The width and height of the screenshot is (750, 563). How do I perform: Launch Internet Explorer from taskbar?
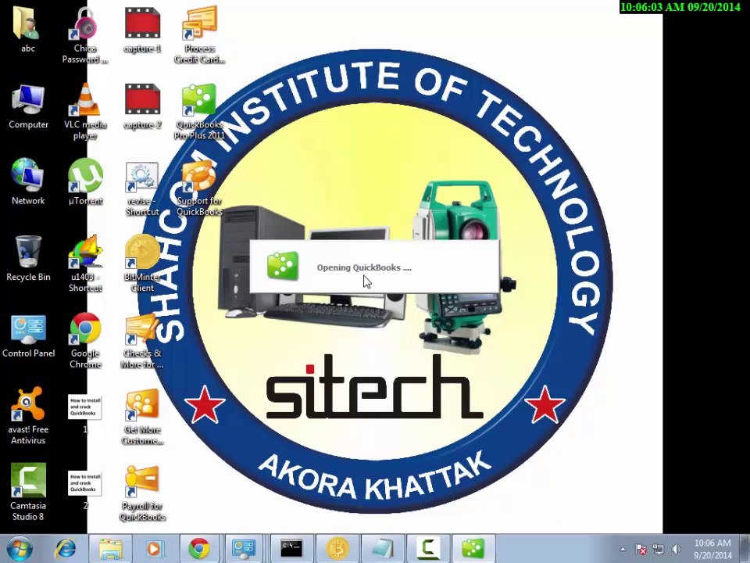[66, 549]
